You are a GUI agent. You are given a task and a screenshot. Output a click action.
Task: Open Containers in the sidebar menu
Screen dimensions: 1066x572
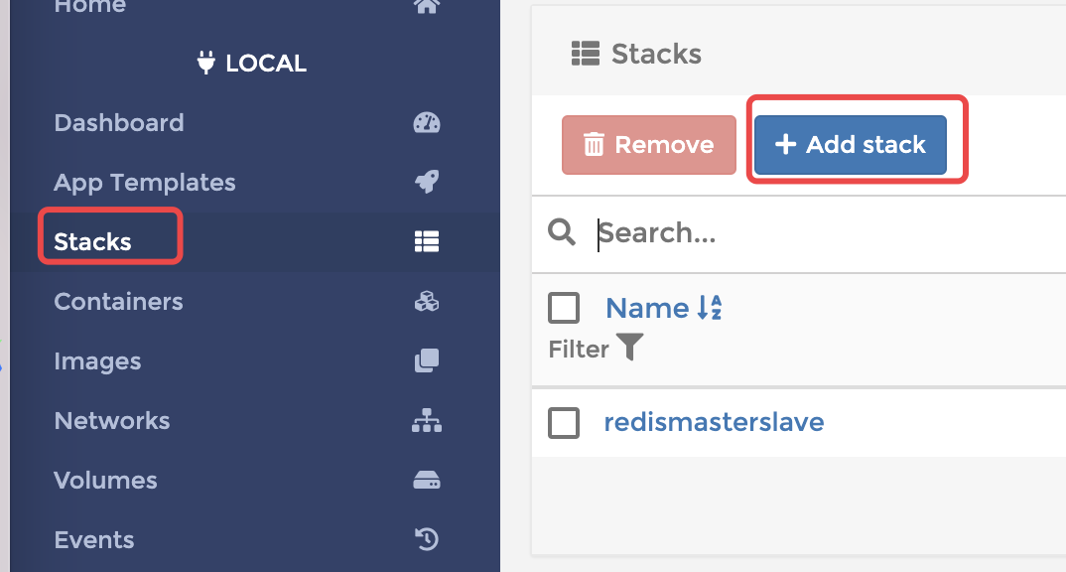[x=118, y=302]
